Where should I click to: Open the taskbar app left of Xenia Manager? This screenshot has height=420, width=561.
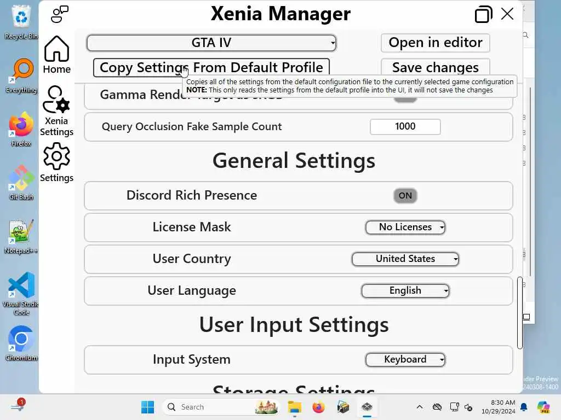[343, 407]
